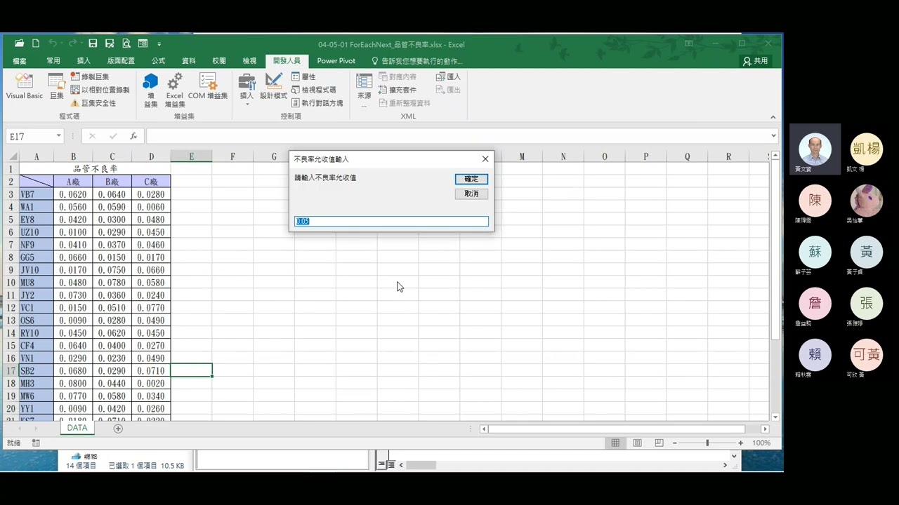This screenshot has width=899, height=505.
Task: Click the print preview icon in quick access toolbar
Action: coord(126,43)
